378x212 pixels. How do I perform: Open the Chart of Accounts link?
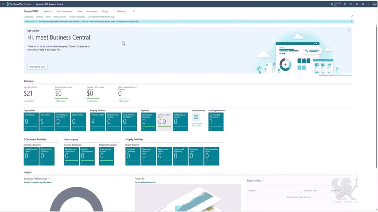pos(77,17)
